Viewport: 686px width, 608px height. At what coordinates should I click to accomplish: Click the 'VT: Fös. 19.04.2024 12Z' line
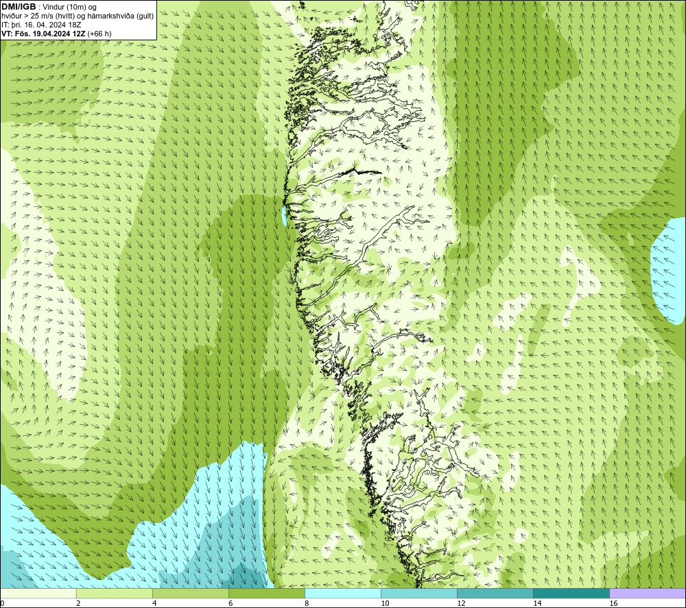coord(44,34)
